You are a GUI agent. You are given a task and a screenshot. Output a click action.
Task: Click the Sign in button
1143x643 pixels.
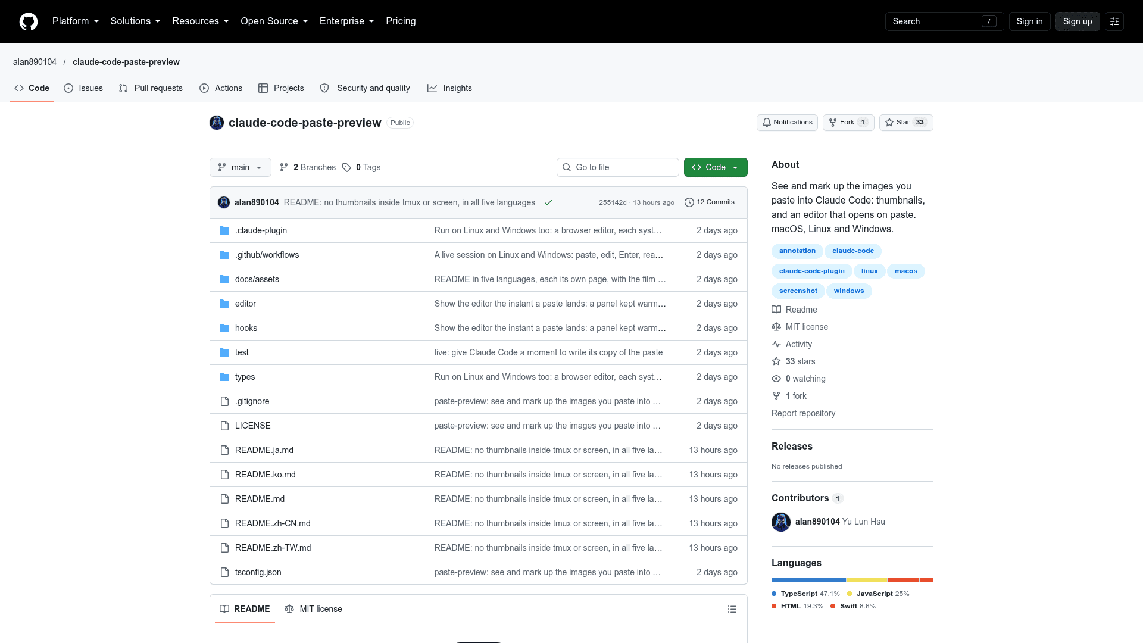(x=1029, y=21)
